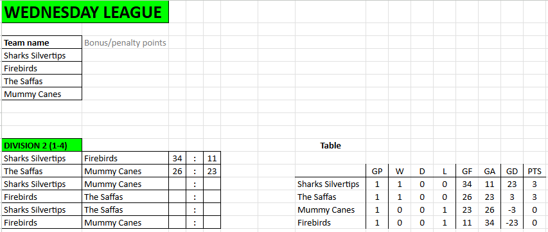Click empty away score for Firebirds vs Mummy Canes
The width and height of the screenshot is (548, 232).
[x=212, y=222]
